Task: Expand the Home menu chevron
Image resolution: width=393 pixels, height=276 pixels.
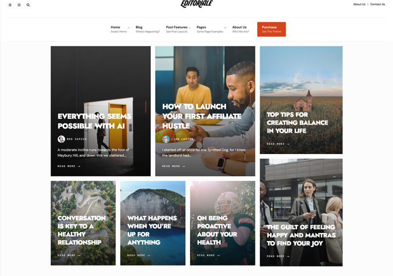Action: tap(129, 28)
